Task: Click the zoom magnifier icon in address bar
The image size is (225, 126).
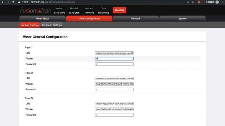Action: pos(188,2)
